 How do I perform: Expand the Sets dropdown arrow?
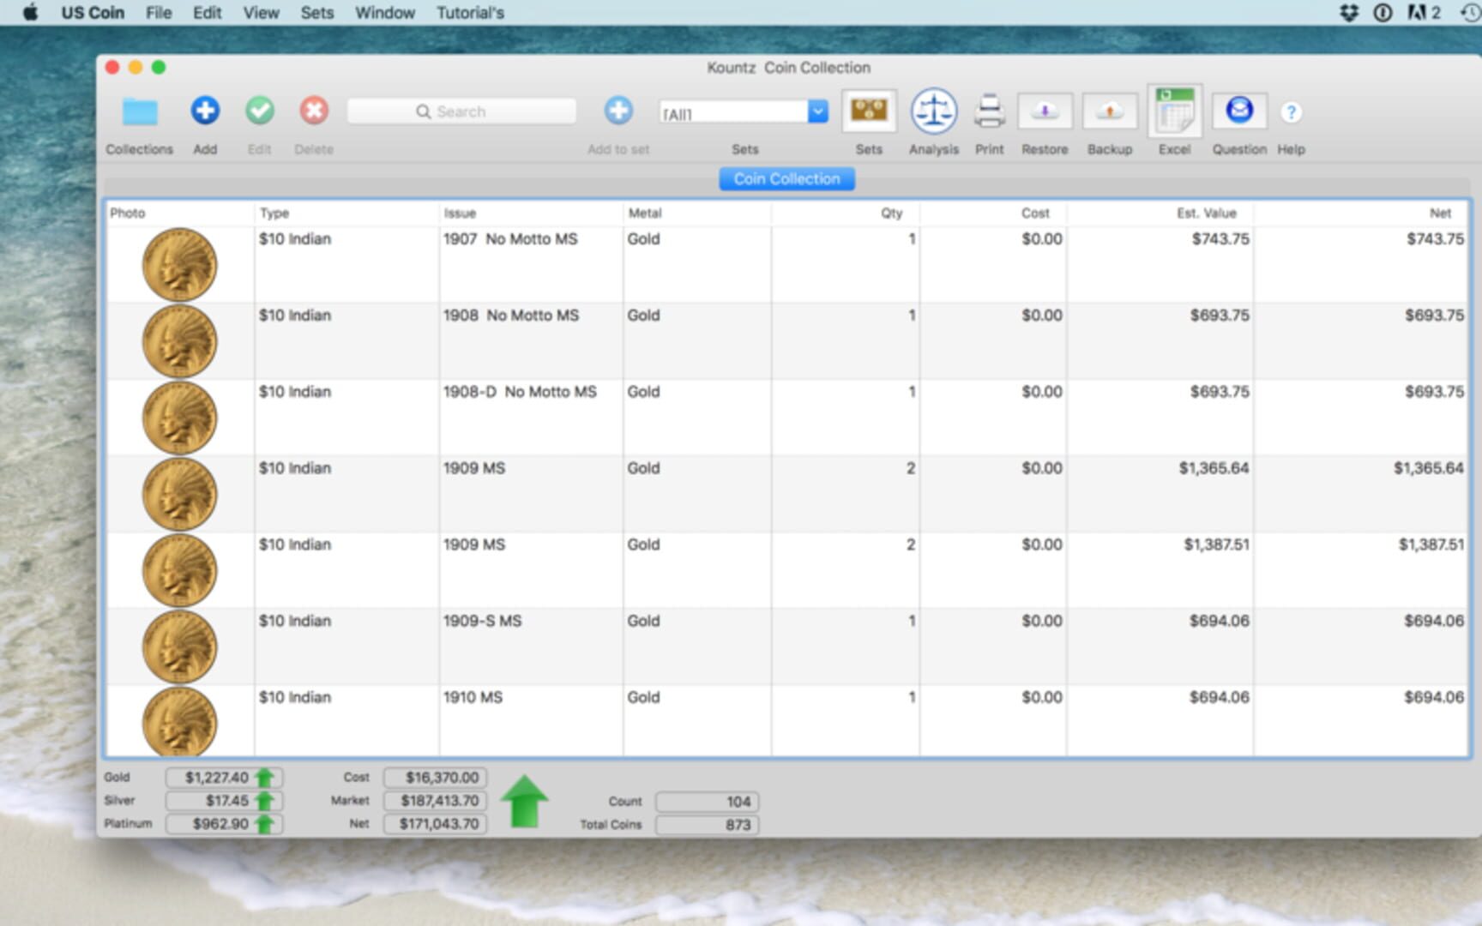(817, 111)
